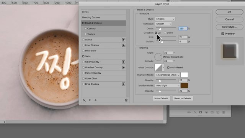Click the fx add effect icon in styles list
Screen dimensions: 245x138
[84, 100]
